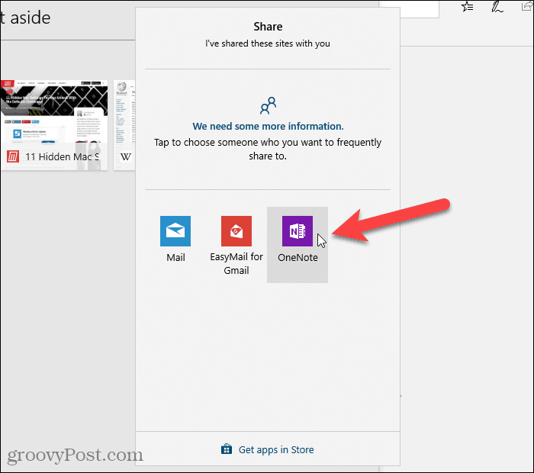Viewport: 534px width, 473px height.
Task: Click the '11 Hidden Mac S' tab title
Action: tap(62, 156)
